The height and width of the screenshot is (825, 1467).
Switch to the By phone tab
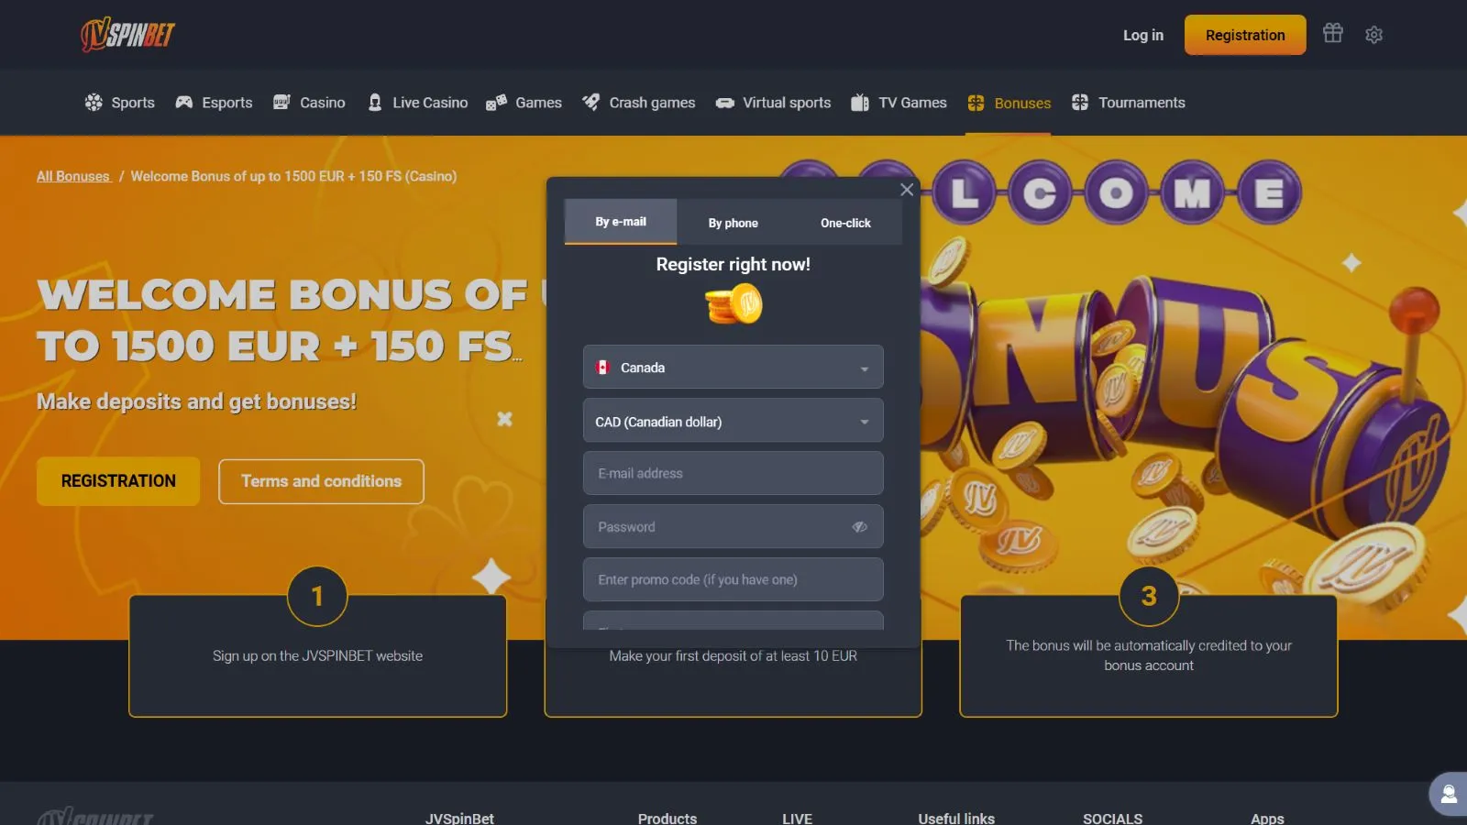tap(733, 223)
